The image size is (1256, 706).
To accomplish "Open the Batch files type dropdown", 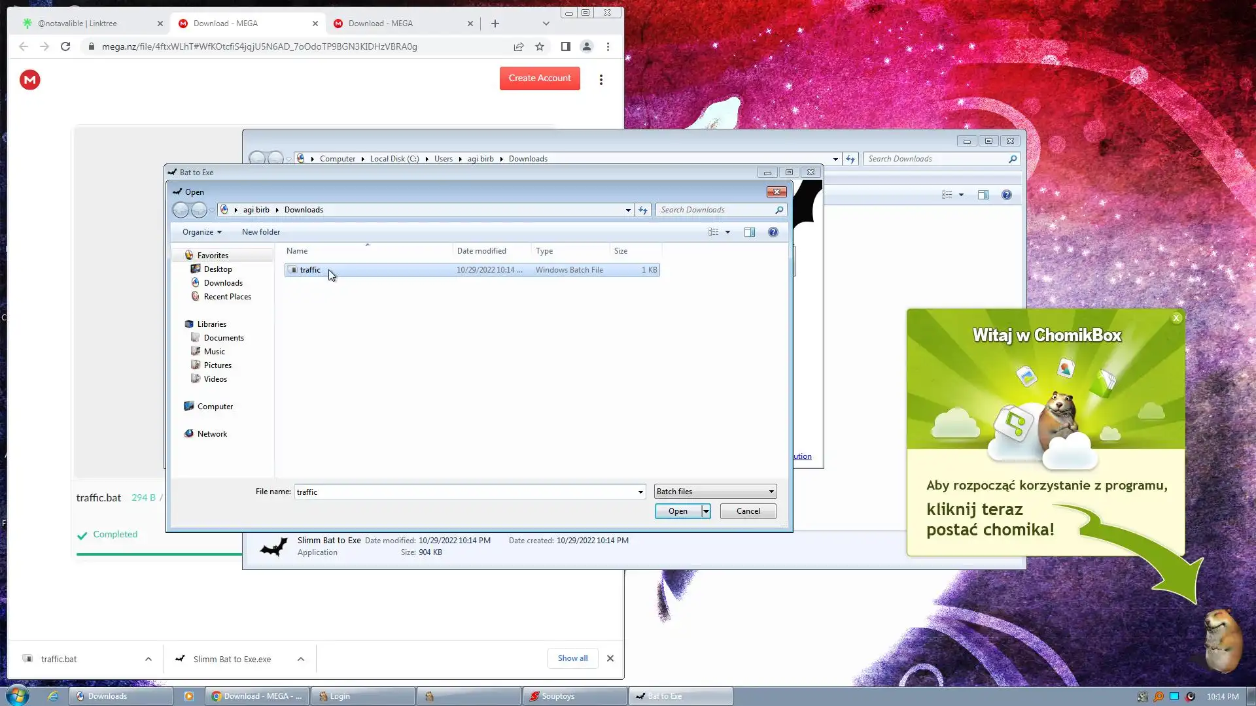I will (x=715, y=492).
